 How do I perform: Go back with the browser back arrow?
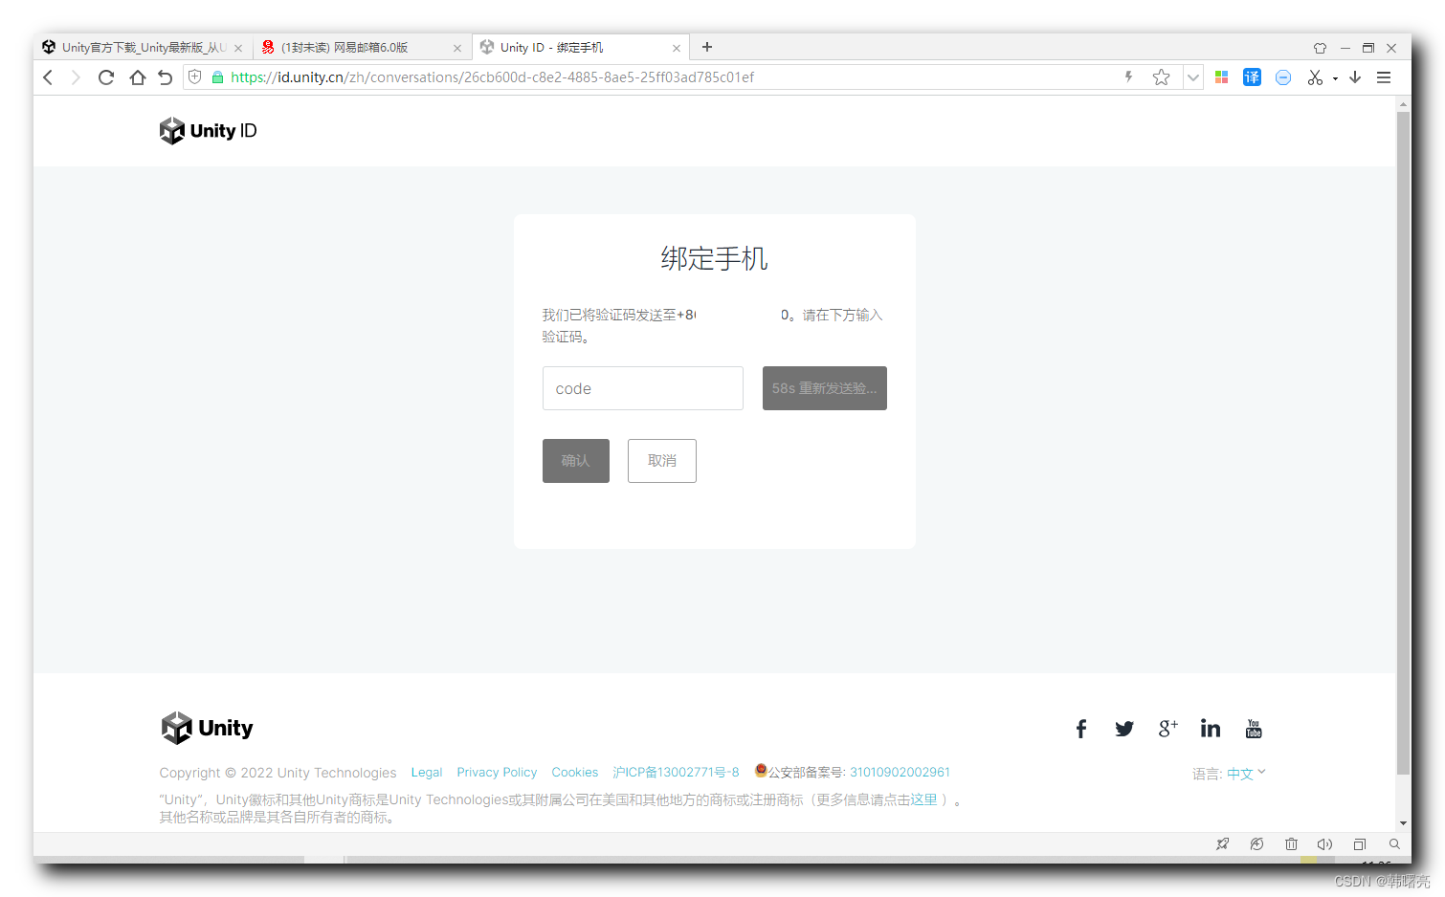pyautogui.click(x=48, y=77)
